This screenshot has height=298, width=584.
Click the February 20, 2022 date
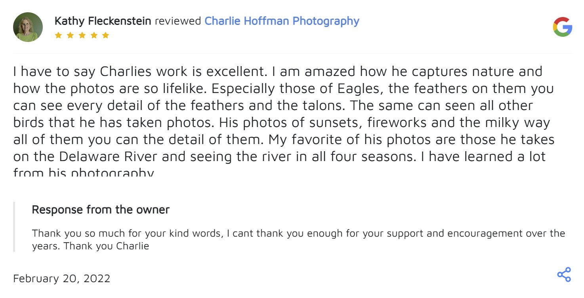61,279
